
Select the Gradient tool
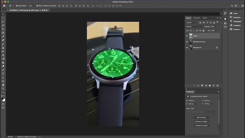(3, 59)
